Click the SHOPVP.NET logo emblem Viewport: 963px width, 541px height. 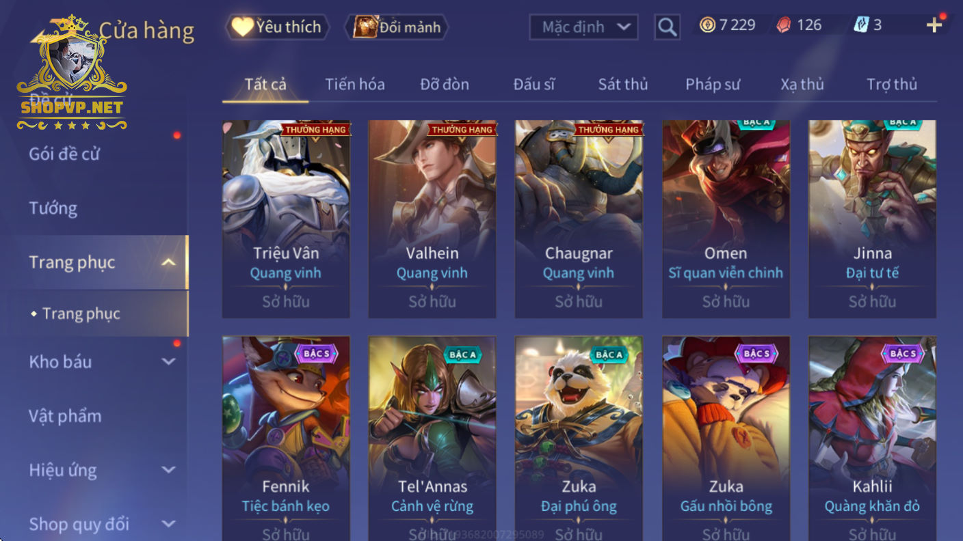[x=72, y=74]
